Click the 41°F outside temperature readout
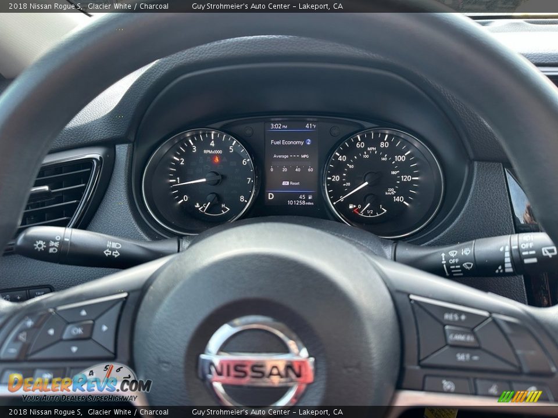The height and width of the screenshot is (418, 558). [310, 126]
